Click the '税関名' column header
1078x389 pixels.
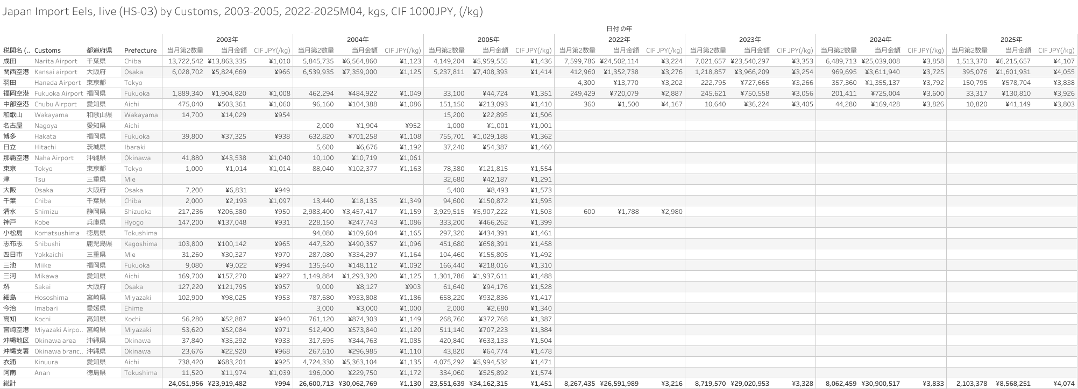click(x=16, y=51)
